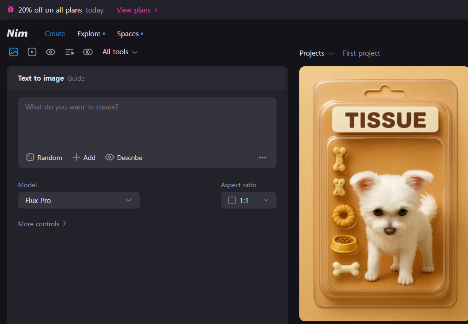
Task: Click the 'Text to image' panel title
Action: pyautogui.click(x=41, y=78)
